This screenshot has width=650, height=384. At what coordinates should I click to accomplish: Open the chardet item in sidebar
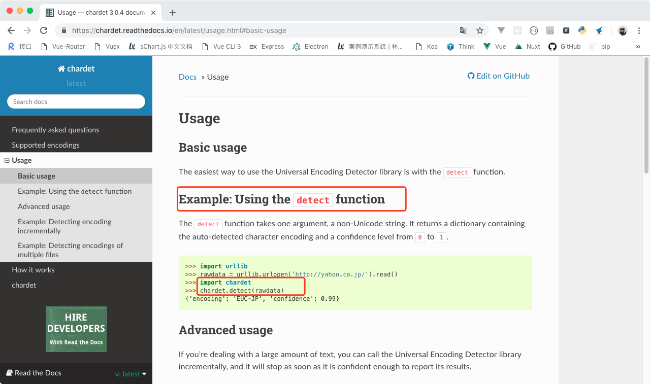76,285
